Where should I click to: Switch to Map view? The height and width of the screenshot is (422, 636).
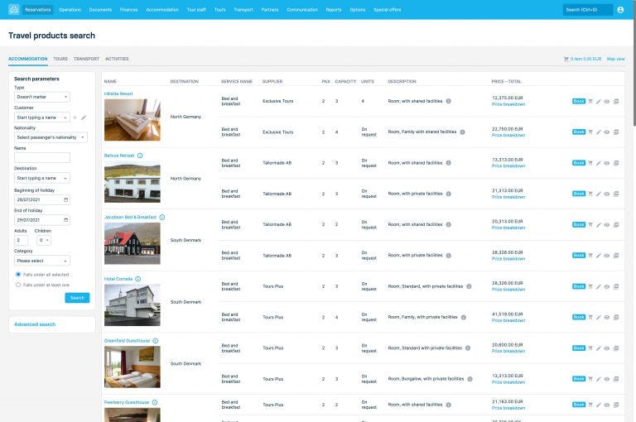click(x=616, y=59)
